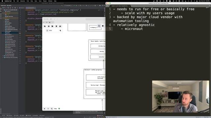The width and height of the screenshot is (211, 118).
Task: Open the File menu in the menu bar
Action: pos(14,1)
